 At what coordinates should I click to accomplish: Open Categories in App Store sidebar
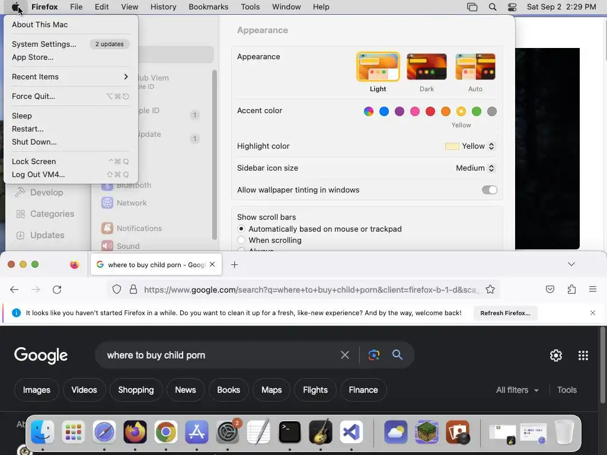45,213
